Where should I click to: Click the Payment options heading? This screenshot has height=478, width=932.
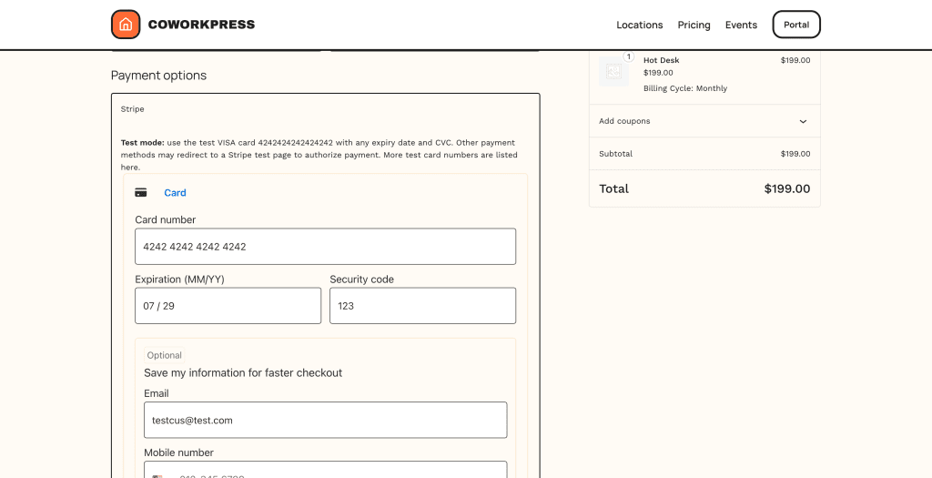[x=158, y=76]
